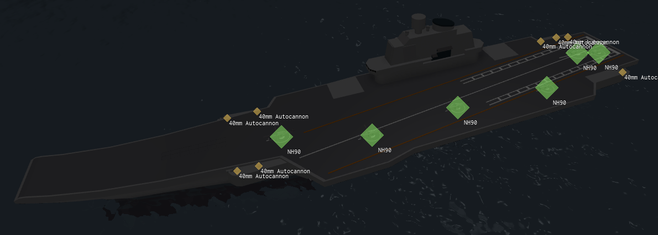The height and width of the screenshot is (235, 658).
Task: Click the carrier's island superstructure
Action: pos(424,51)
